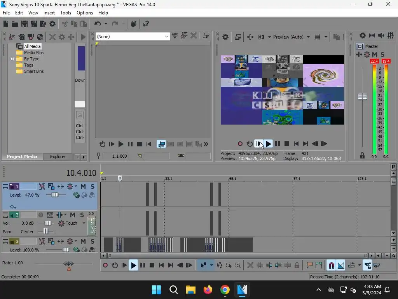Viewport: 398px width, 299px height.
Task: Create a new project with New icon
Action: (x=5, y=24)
